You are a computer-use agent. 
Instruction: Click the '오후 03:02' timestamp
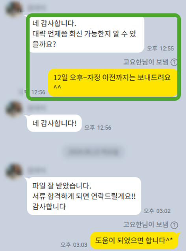coord(157,211)
